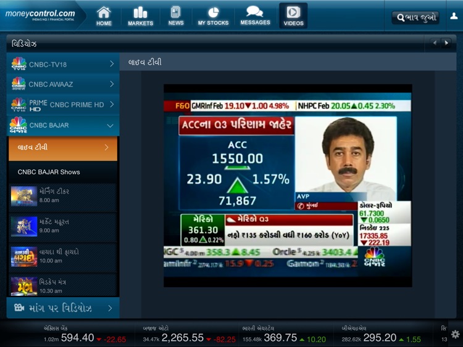Select the Videos tab
This screenshot has width=463, height=347.
click(x=293, y=16)
